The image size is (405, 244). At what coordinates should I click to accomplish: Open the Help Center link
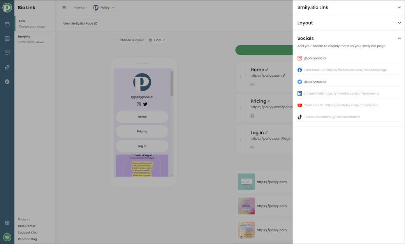[x=26, y=226]
